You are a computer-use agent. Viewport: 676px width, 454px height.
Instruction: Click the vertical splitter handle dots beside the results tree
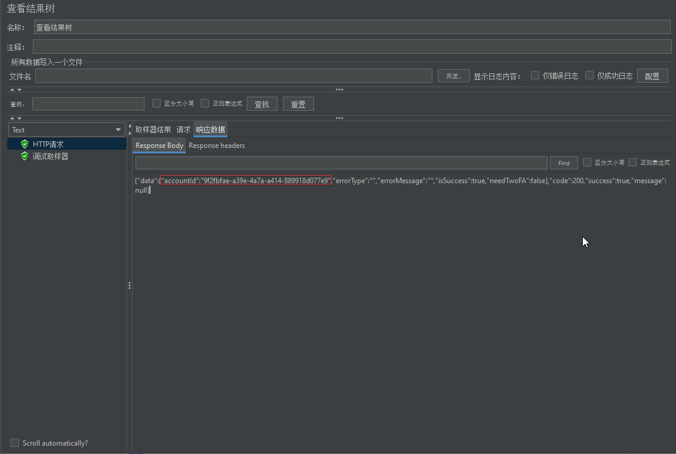coord(129,286)
